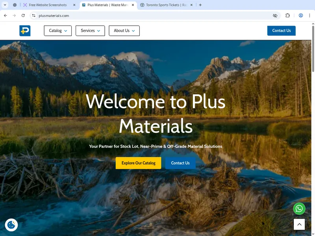Image resolution: width=315 pixels, height=236 pixels.
Task: Click the 'Your Partner for Stock Lot' tagline
Action: [x=156, y=146]
